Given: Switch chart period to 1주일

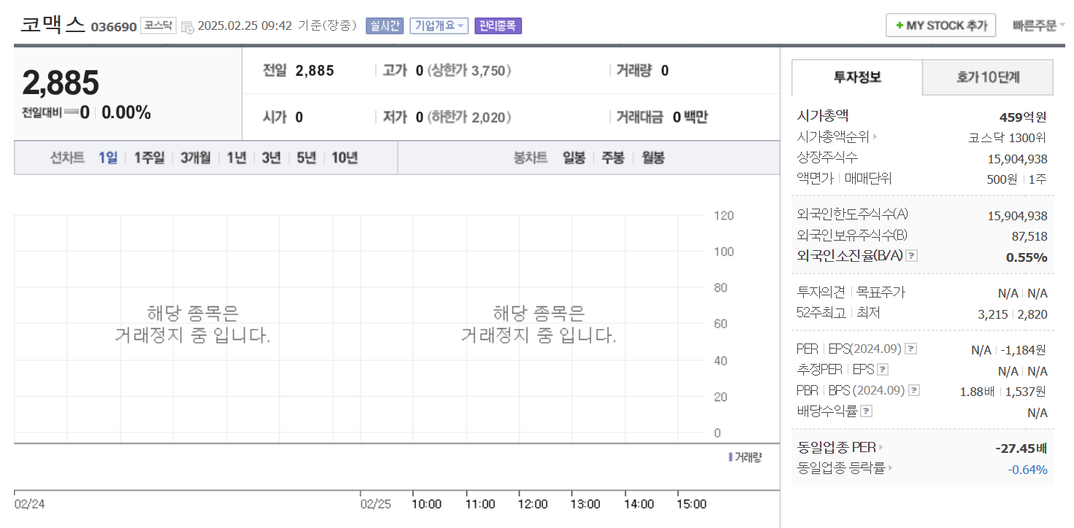Looking at the screenshot, I should [x=149, y=158].
